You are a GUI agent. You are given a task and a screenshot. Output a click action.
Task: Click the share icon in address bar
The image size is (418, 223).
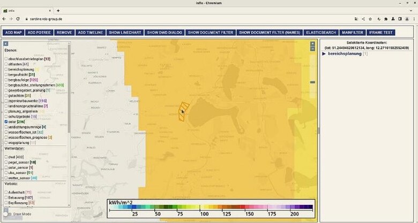[363, 19]
